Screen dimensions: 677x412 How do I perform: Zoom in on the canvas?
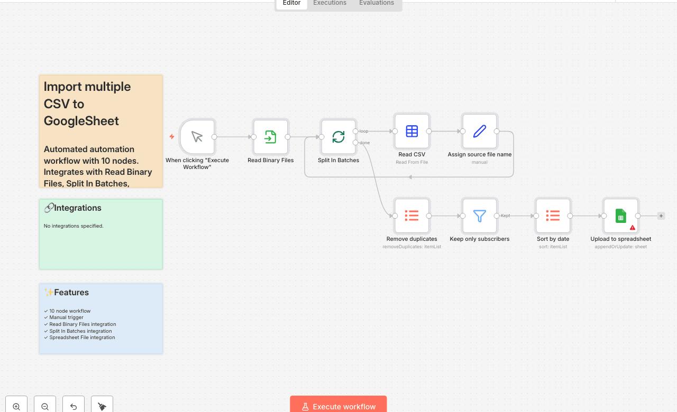click(x=16, y=406)
